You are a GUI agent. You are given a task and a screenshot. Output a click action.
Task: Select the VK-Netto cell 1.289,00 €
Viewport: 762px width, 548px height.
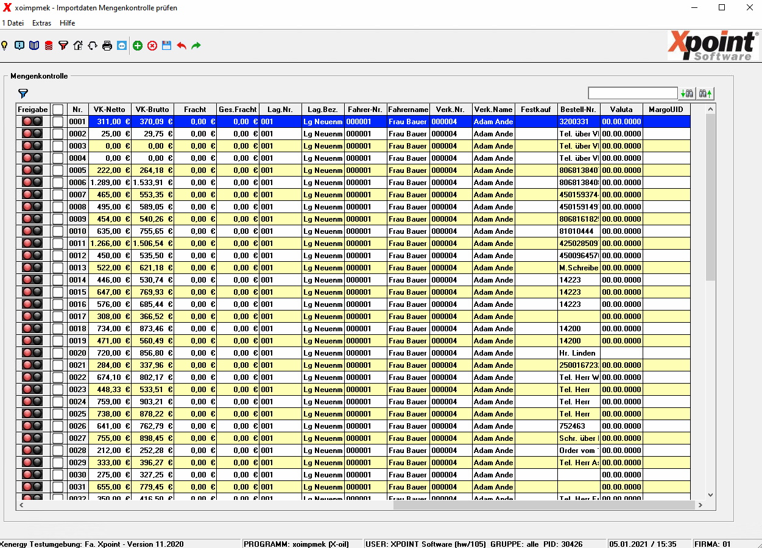coord(110,183)
